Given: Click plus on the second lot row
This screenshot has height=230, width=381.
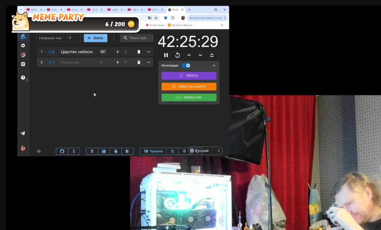Looking at the screenshot, I should click(x=117, y=62).
